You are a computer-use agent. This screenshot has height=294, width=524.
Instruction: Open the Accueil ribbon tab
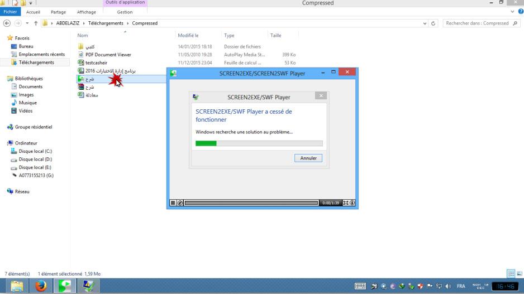point(33,12)
